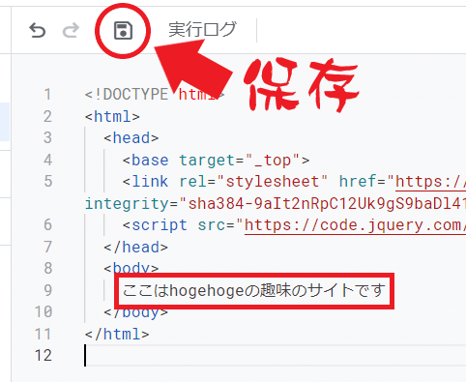
Task: Click line number 1 in gutter
Action: (x=48, y=95)
